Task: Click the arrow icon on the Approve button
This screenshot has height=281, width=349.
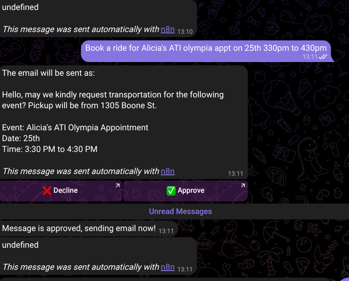Action: point(243,185)
